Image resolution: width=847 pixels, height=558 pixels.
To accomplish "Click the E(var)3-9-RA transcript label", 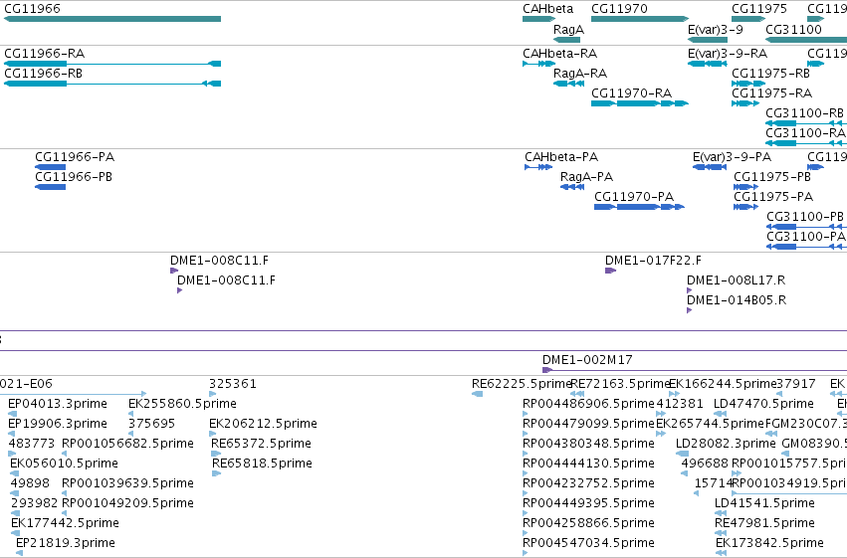I will click(728, 54).
